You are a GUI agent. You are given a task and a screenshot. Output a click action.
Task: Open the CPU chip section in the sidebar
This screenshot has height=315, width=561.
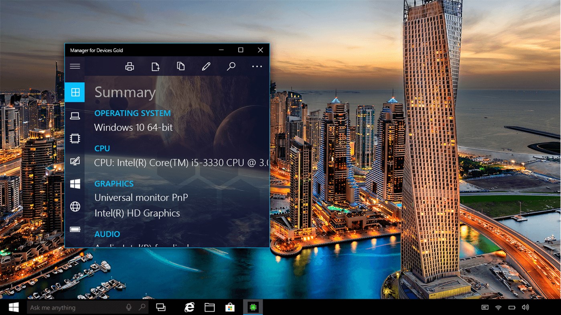[75, 138]
